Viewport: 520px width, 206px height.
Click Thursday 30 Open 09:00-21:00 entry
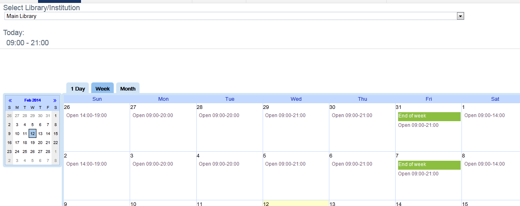click(x=352, y=115)
